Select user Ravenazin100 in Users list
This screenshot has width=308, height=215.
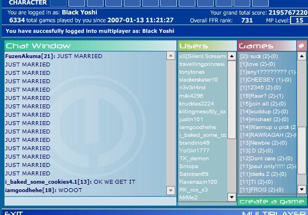tap(198, 182)
